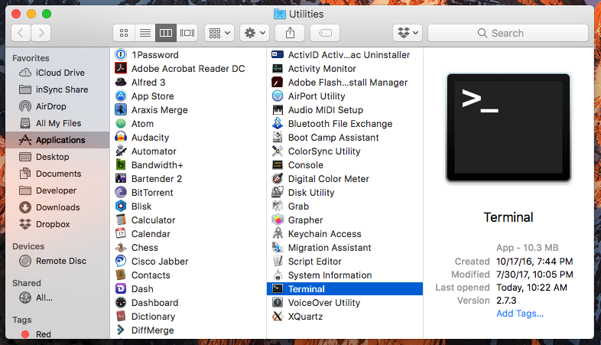This screenshot has width=601, height=345.
Task: Click the 1Password app icon
Action: tap(121, 54)
